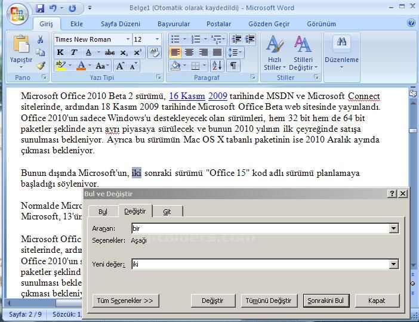The width and height of the screenshot is (419, 322).
Task: Open Sayfa Düzeni ribbon tab
Action: coord(121,24)
